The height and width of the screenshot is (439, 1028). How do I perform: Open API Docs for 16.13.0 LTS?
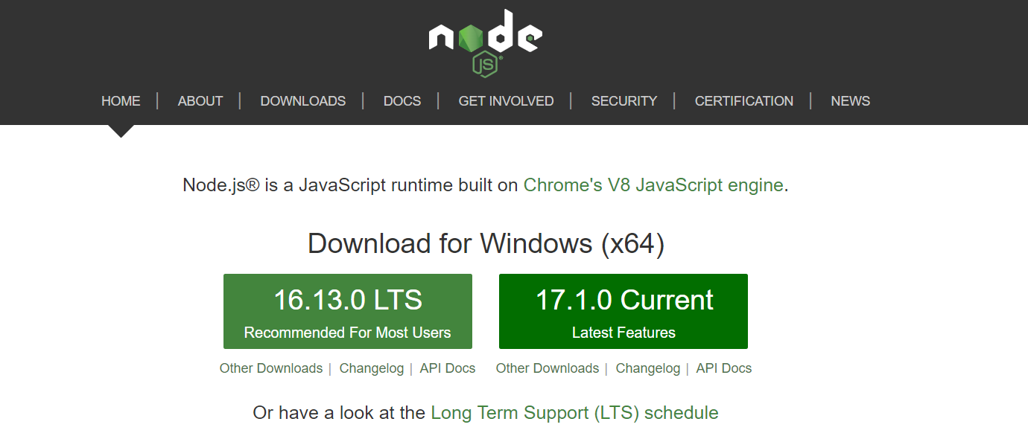[x=448, y=368]
